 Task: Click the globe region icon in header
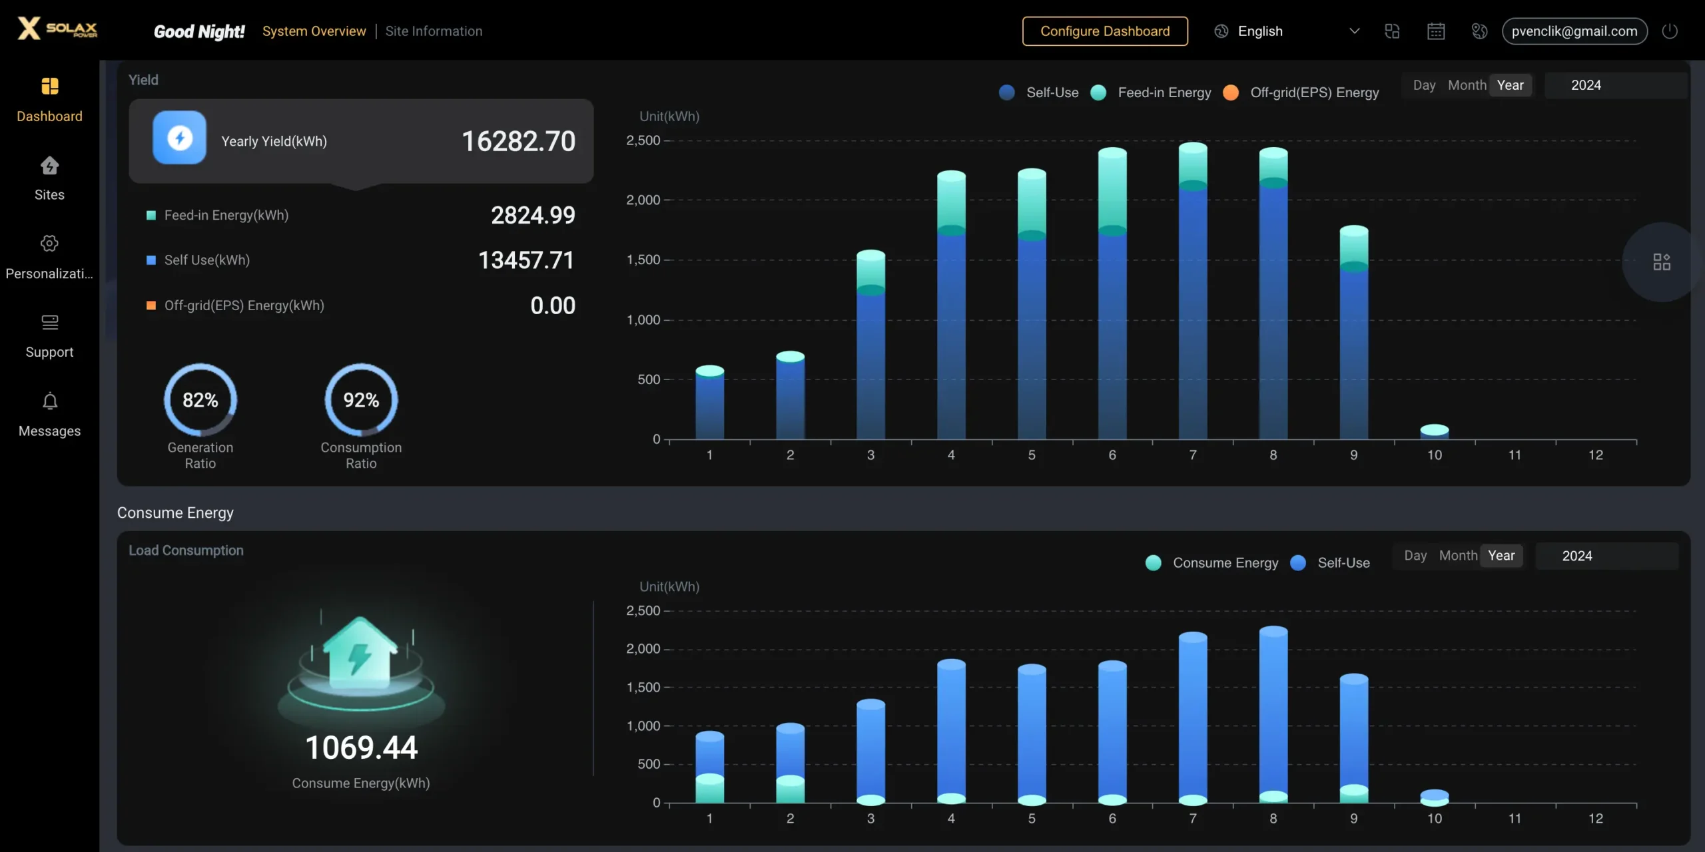tap(1479, 31)
